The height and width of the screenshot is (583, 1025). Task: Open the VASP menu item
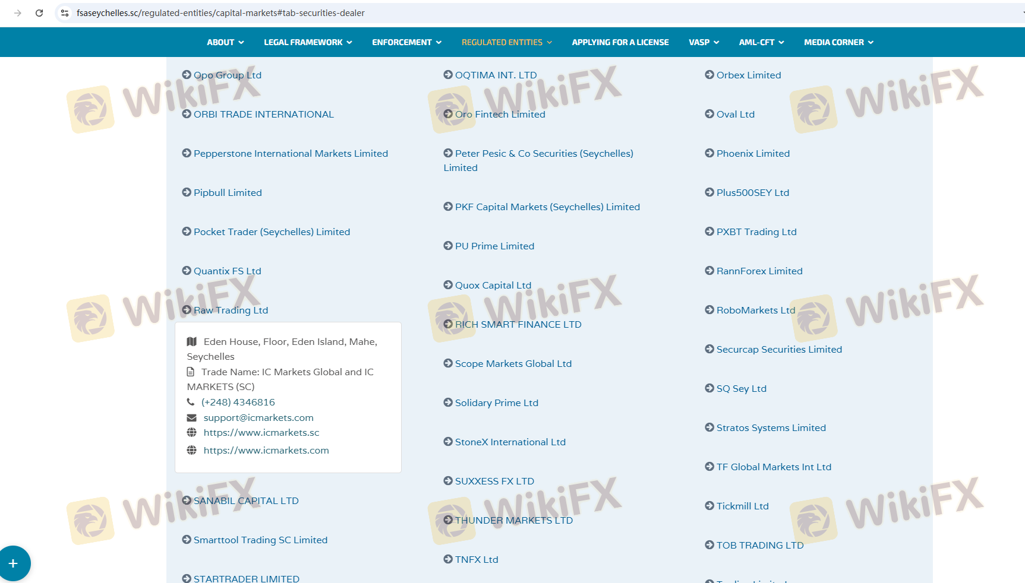click(704, 42)
